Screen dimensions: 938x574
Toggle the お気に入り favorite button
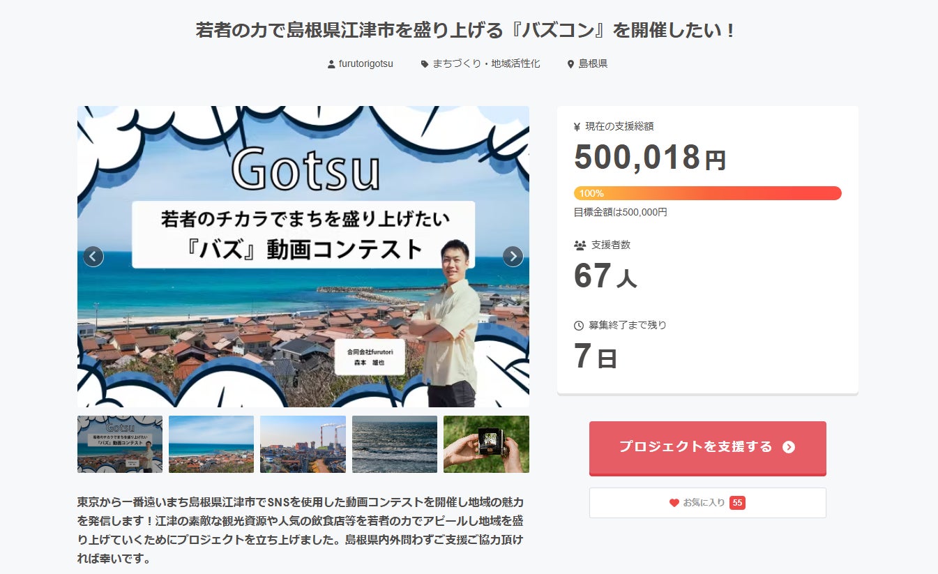(x=707, y=503)
